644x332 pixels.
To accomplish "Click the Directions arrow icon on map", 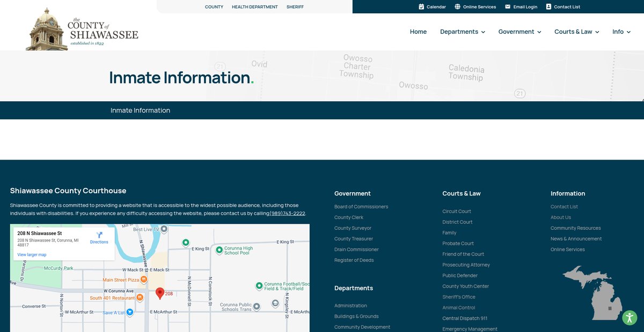I will [x=99, y=235].
